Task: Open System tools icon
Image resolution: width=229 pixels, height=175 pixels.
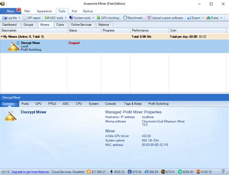Action: point(71,18)
